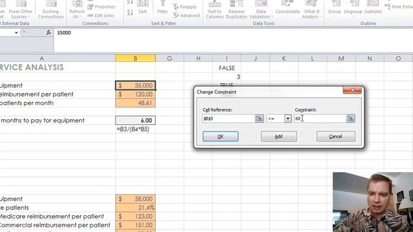Click Reapply filter
This screenshot has height=232, width=413.
point(185,6)
